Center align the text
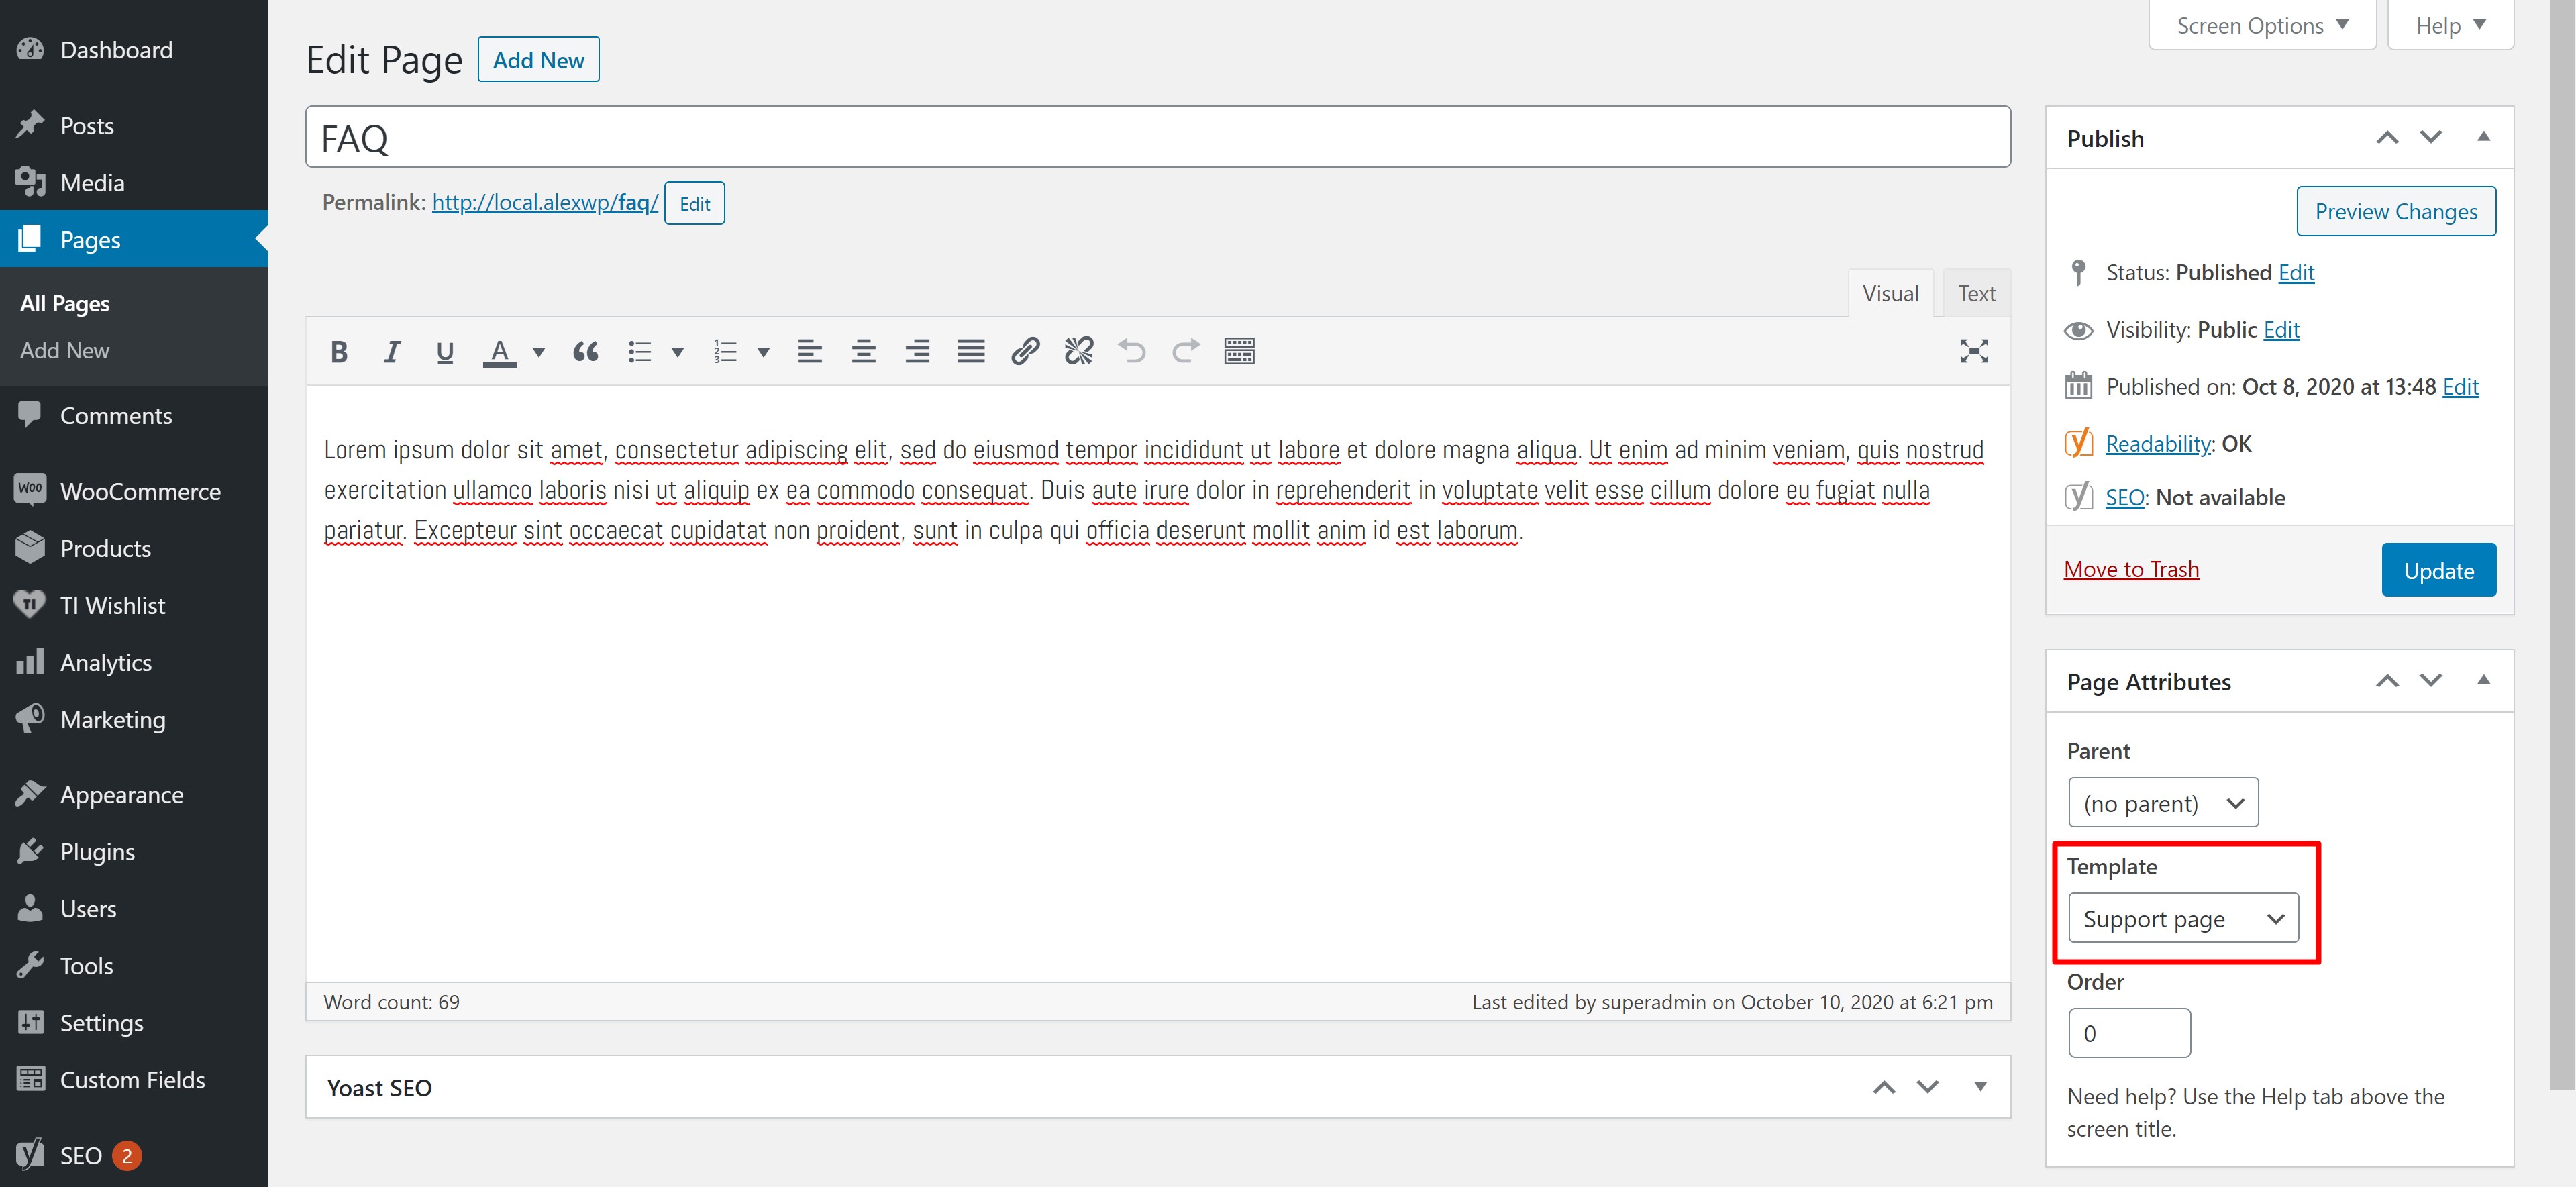The image size is (2576, 1187). click(x=863, y=351)
